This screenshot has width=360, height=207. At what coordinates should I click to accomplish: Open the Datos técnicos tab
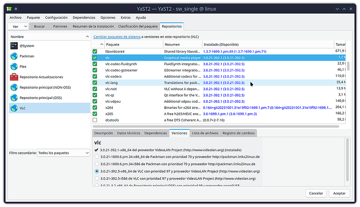(x=128, y=133)
